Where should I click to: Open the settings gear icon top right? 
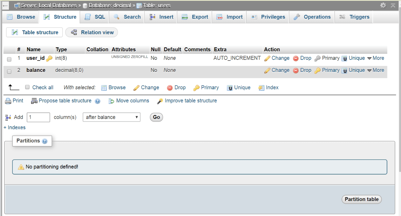point(383,5)
